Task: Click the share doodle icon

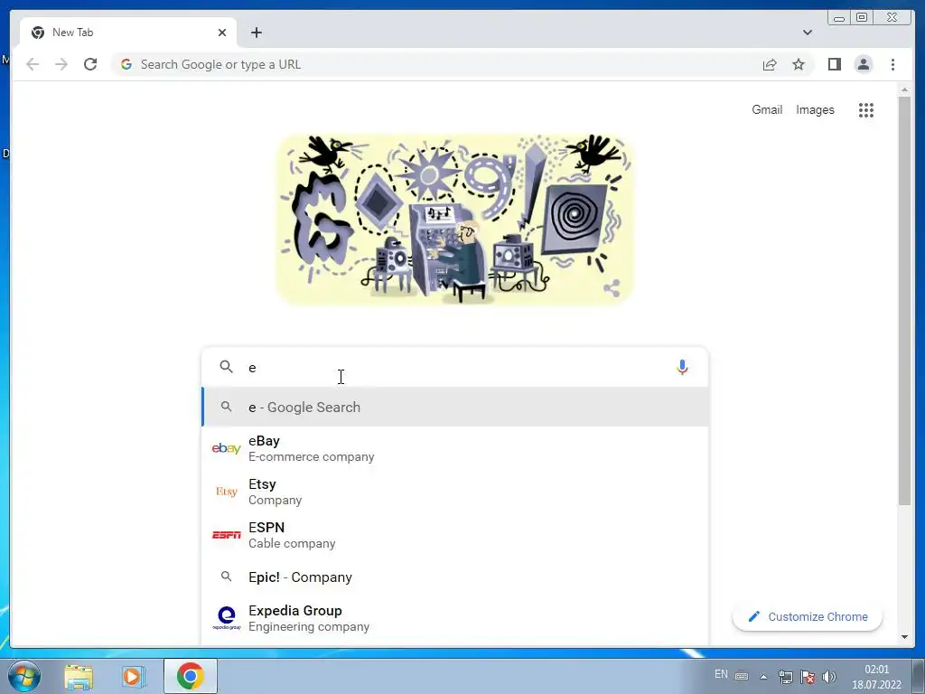Action: pyautogui.click(x=612, y=288)
